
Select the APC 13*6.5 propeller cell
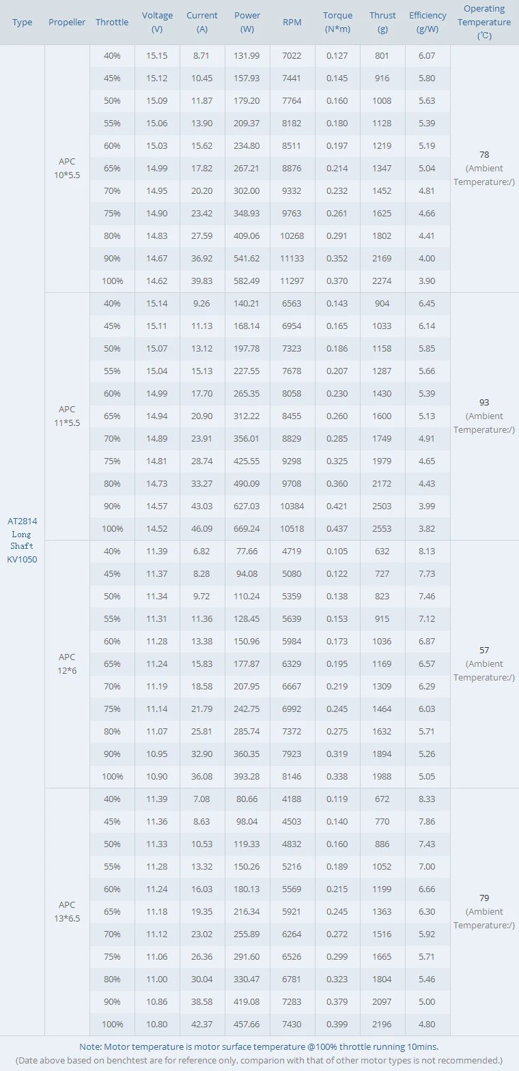(x=67, y=911)
